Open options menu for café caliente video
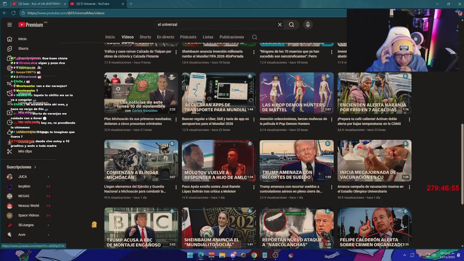464x261 pixels. 409,119
